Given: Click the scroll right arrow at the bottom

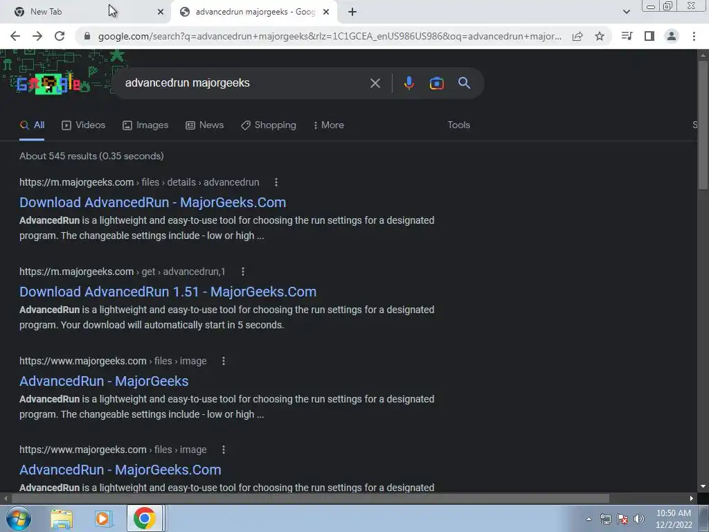Looking at the screenshot, I should click(x=692, y=499).
